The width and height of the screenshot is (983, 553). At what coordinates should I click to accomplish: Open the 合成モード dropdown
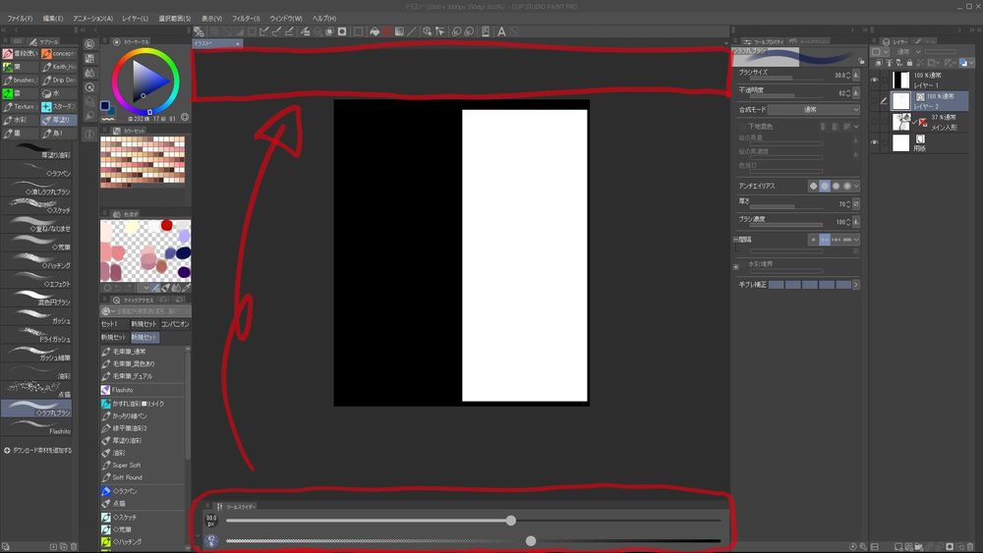click(814, 110)
